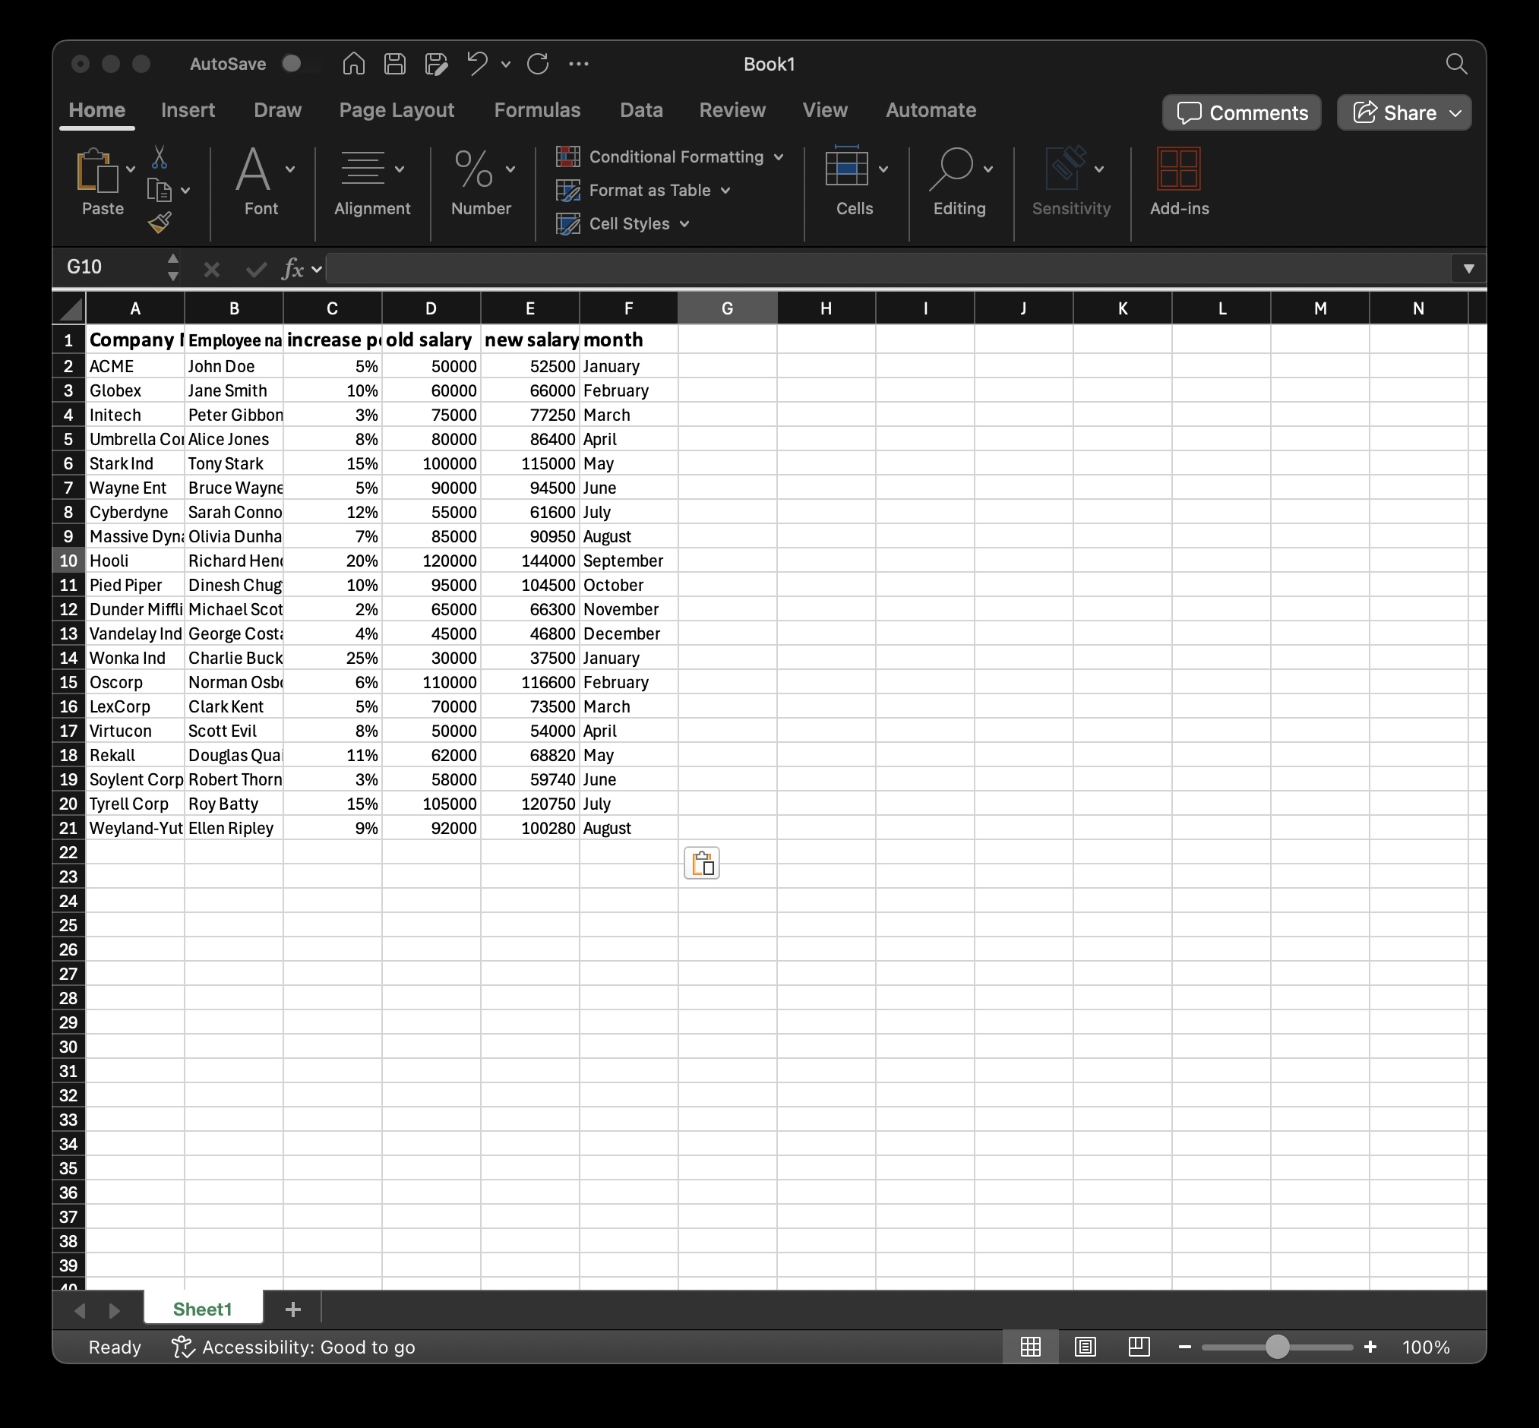Open the function list arrow beside fx

click(x=317, y=270)
